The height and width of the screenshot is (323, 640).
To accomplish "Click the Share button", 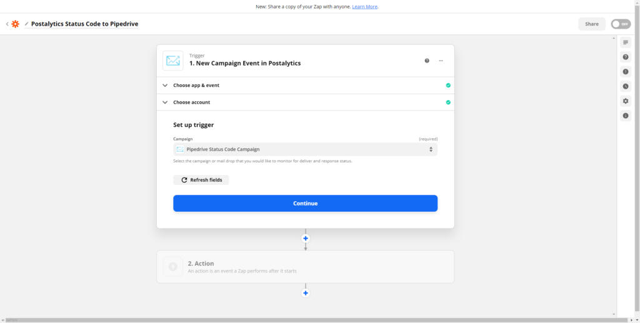I will tap(591, 24).
